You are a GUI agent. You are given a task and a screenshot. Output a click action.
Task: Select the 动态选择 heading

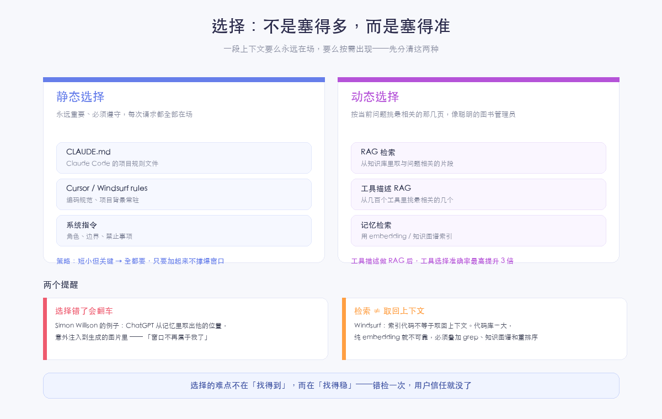[x=375, y=96]
